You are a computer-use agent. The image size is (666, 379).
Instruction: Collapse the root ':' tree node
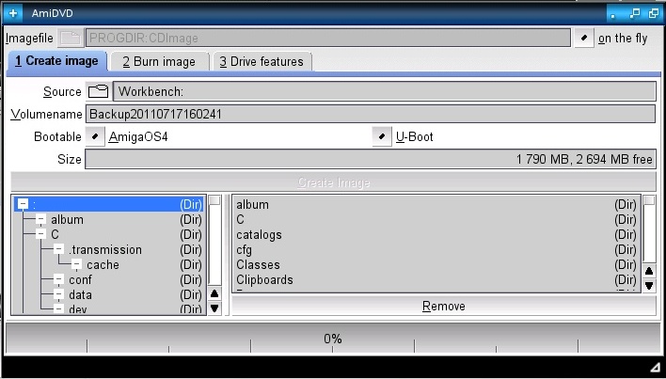coord(23,204)
